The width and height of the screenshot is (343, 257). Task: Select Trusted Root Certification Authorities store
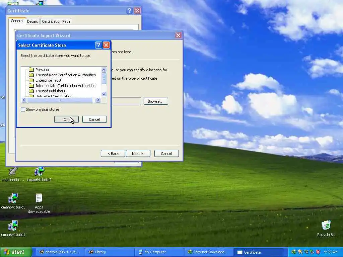[65, 75]
